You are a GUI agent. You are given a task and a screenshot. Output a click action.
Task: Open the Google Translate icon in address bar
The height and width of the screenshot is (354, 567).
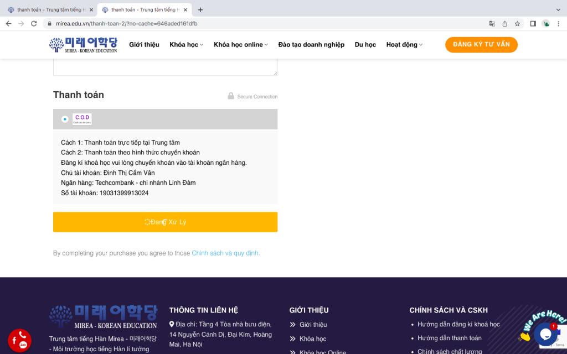coord(492,24)
